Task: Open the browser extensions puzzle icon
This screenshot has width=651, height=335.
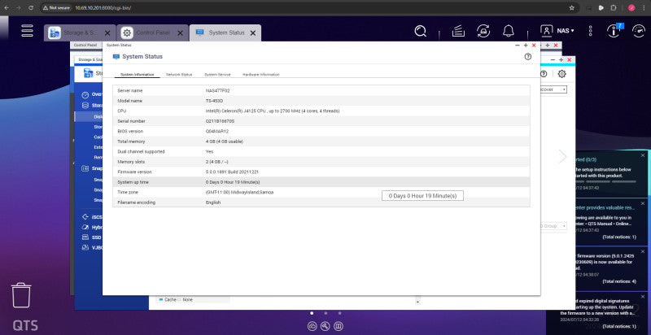Action: point(614,8)
